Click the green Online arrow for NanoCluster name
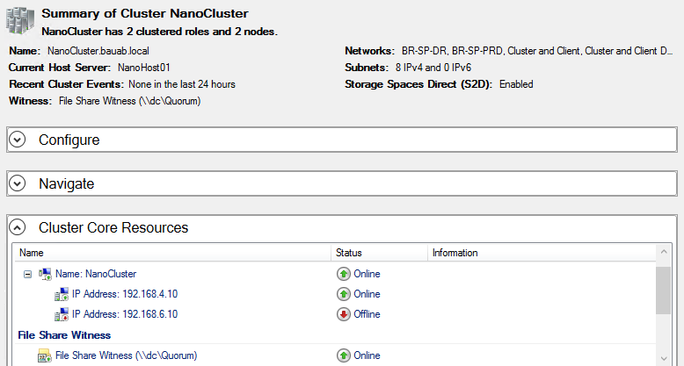Viewport: 684px width, 366px height. (x=343, y=274)
